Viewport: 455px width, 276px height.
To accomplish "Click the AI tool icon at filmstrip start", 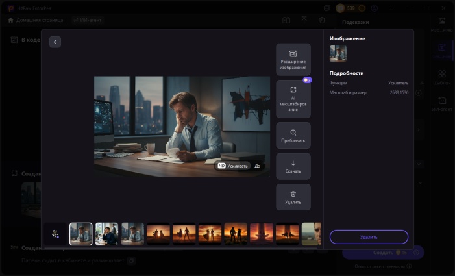I will (55, 234).
